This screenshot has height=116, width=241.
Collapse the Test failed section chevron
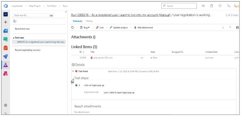73,71
